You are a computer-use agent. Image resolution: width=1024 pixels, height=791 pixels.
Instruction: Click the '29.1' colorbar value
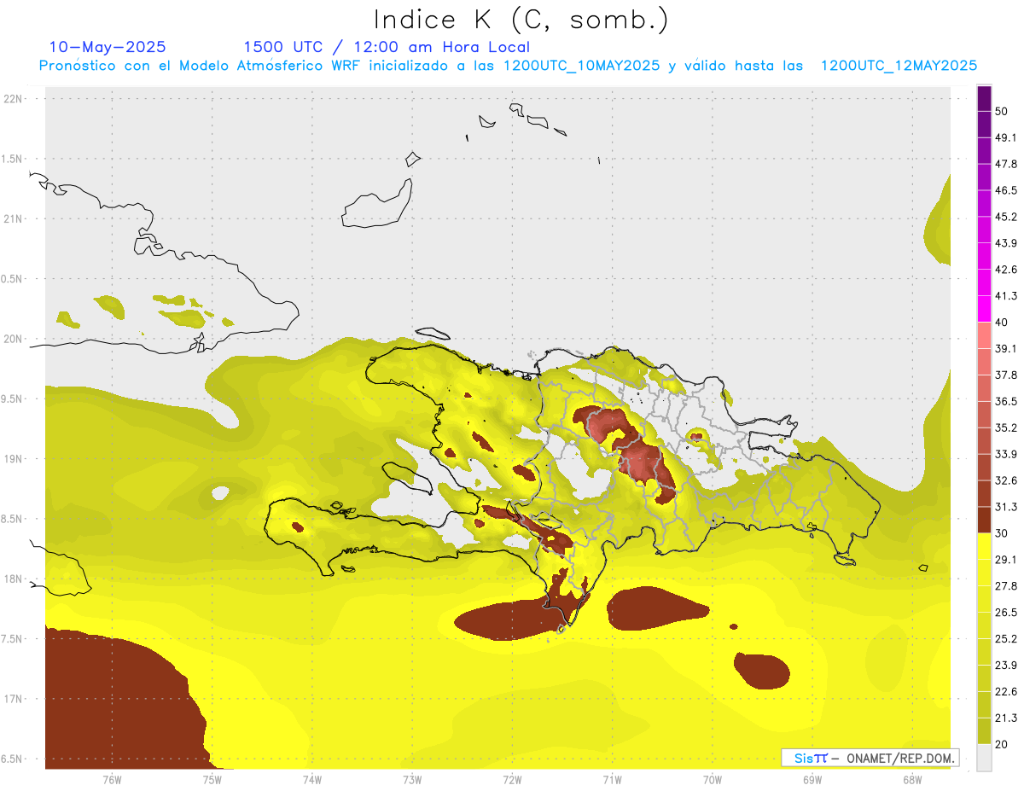(1006, 560)
